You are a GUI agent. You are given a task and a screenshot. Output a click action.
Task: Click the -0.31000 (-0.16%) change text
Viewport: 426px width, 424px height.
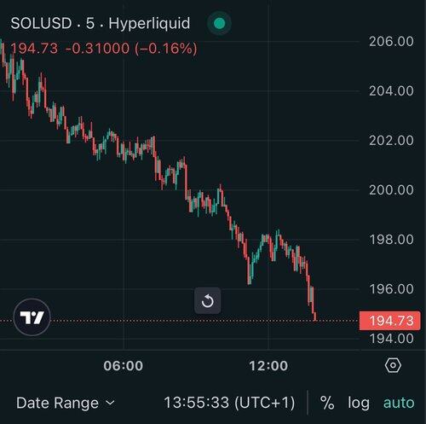click(x=131, y=49)
